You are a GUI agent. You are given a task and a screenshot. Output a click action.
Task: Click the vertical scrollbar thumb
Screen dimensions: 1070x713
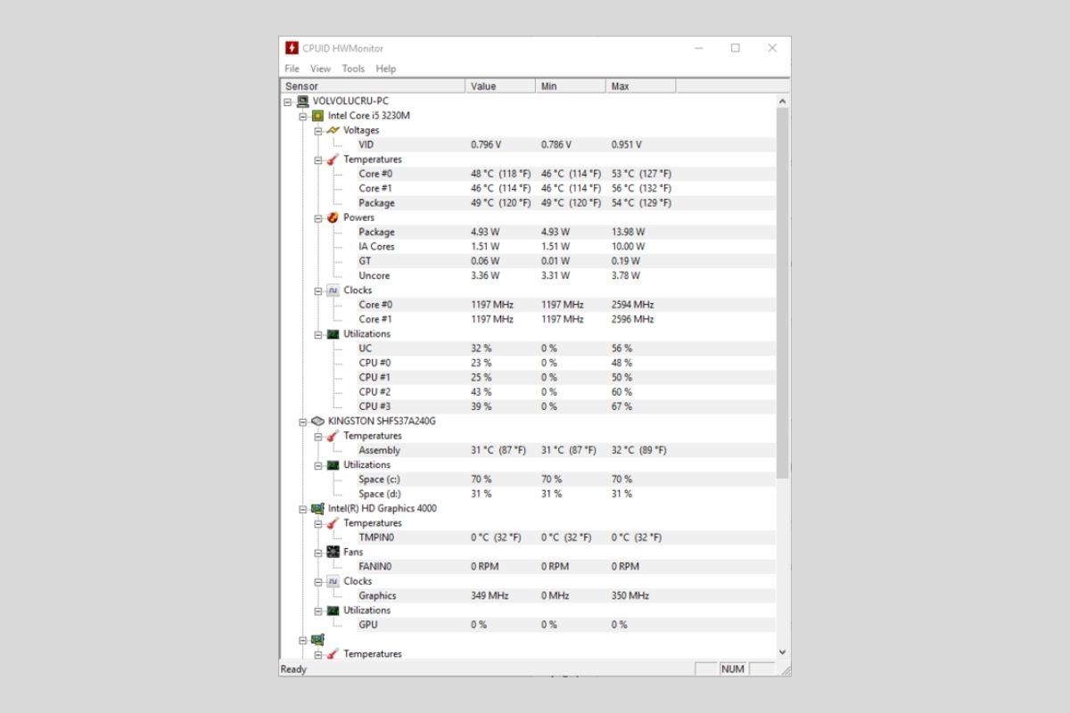pos(783,292)
